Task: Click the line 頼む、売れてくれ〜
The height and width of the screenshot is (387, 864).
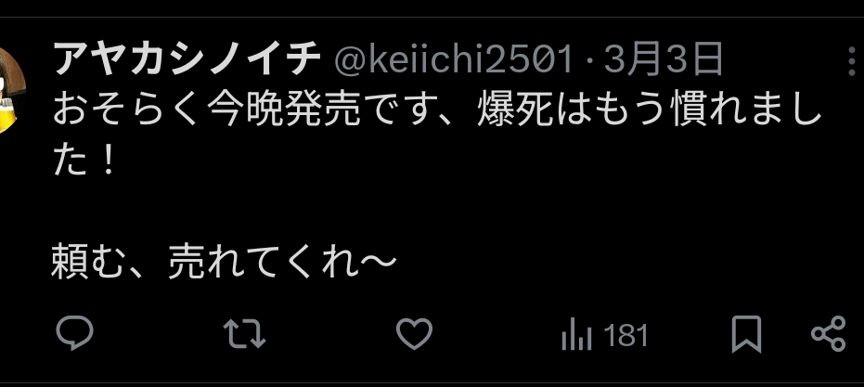Action: coord(225,260)
